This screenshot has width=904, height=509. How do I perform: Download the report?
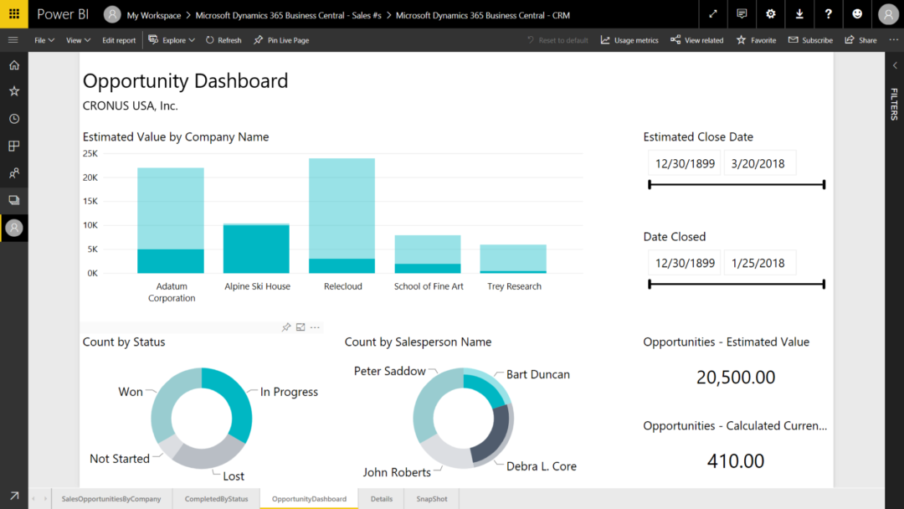[799, 14]
